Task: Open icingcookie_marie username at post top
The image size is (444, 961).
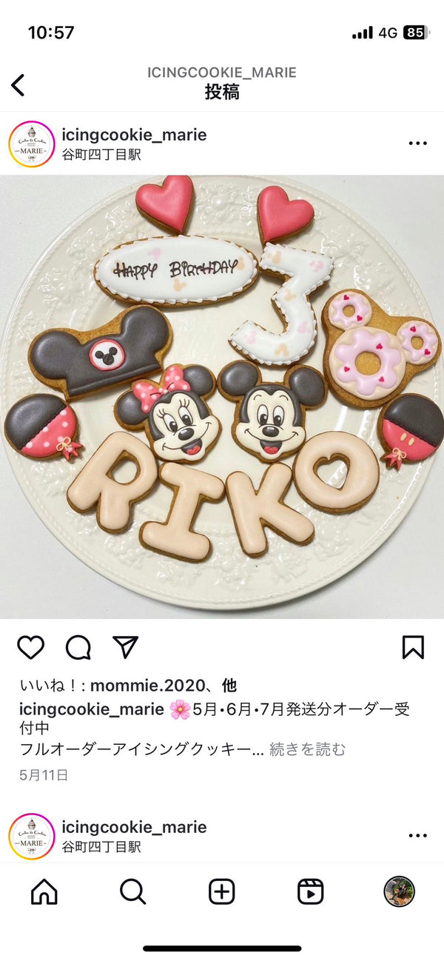Action: coord(134,135)
